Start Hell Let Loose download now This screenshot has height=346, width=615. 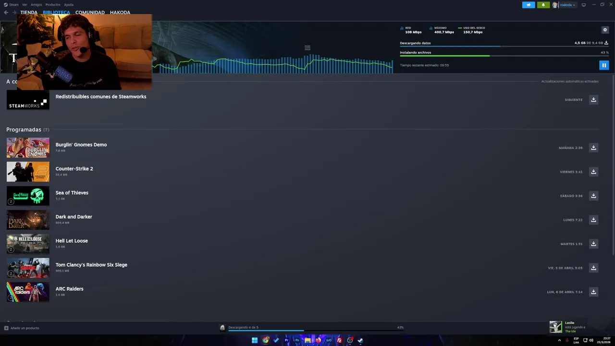click(x=593, y=244)
